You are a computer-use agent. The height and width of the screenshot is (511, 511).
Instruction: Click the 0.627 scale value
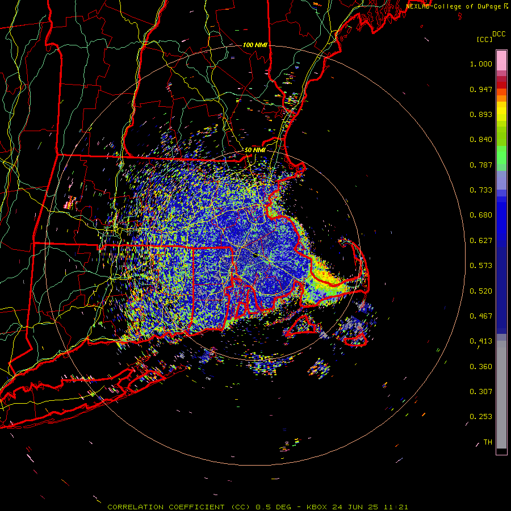[481, 241]
